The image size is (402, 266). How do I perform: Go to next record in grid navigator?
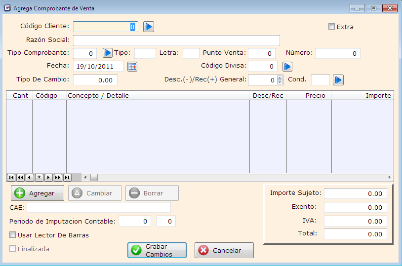48,177
